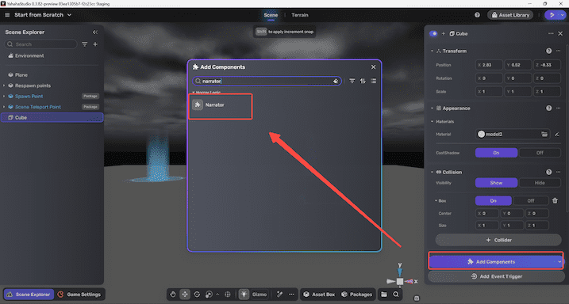
Task: Click the Scene Explorer search box
Action: pyautogui.click(x=40, y=44)
